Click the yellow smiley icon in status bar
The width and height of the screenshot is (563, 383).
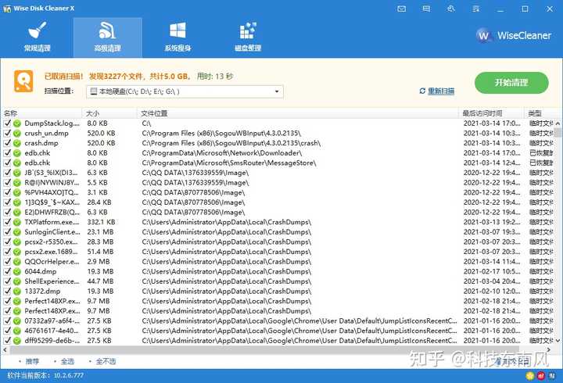click(x=529, y=376)
